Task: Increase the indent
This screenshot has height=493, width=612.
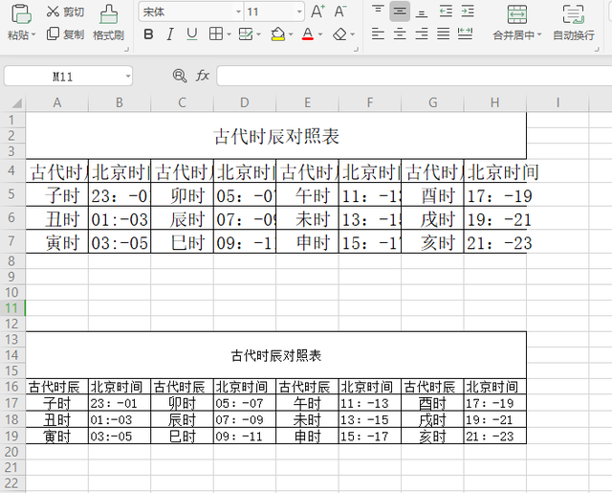Action: click(x=468, y=11)
